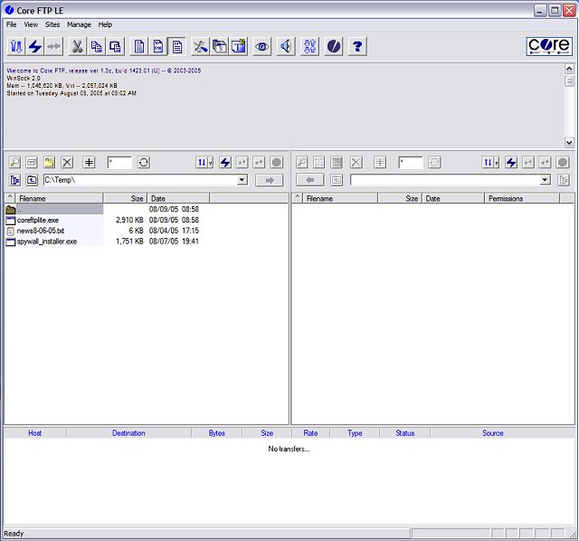Expand the local path C:\Temp\ dropdown
Image resolution: width=579 pixels, height=541 pixels.
[242, 180]
